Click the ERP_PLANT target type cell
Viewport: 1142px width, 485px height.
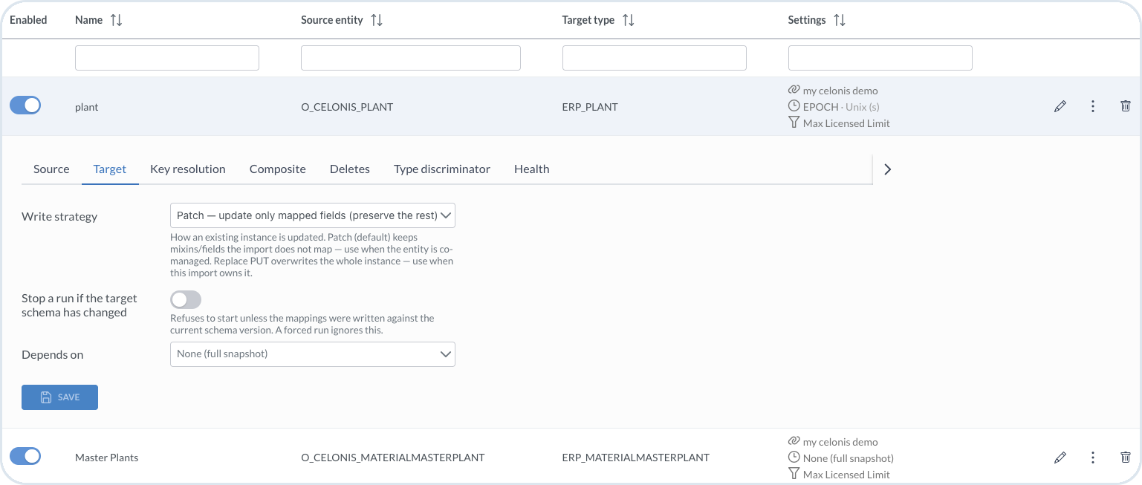(590, 107)
